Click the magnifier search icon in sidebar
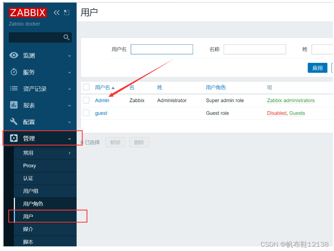The image size is (334, 251). click(66, 37)
